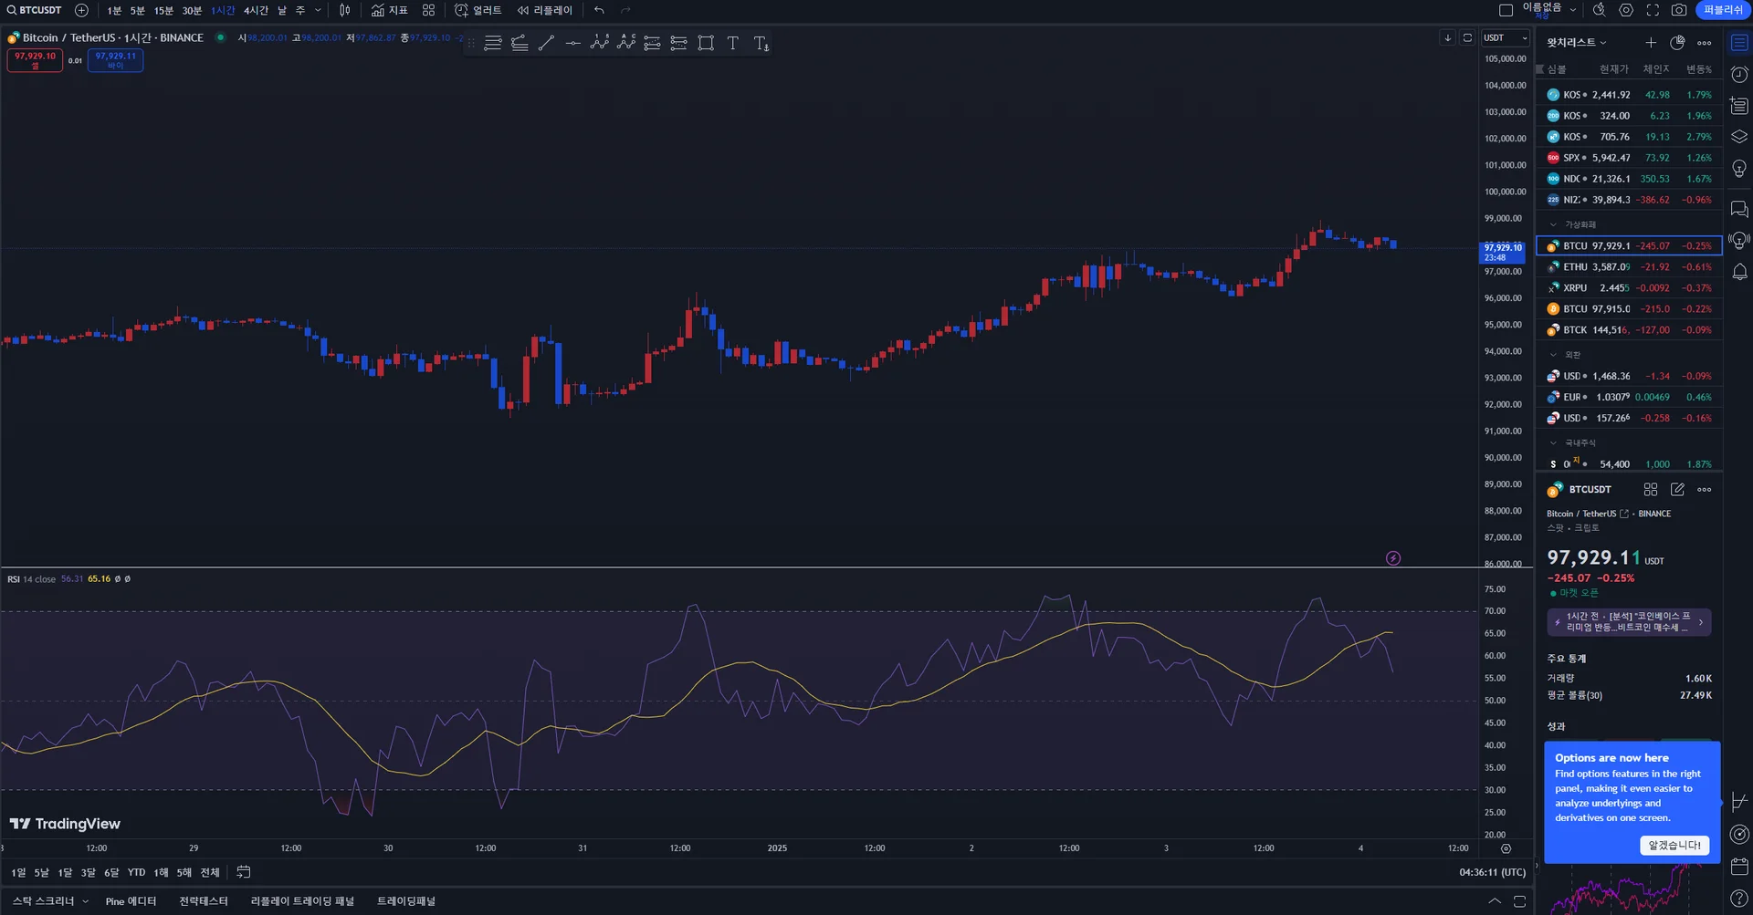Open notifications bell in right sidebar

coord(1739,272)
